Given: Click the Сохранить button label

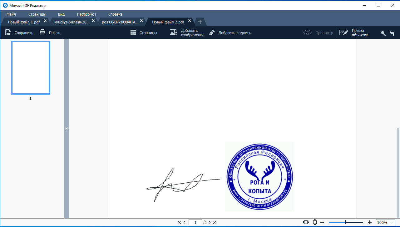Looking at the screenshot, I should pos(24,33).
